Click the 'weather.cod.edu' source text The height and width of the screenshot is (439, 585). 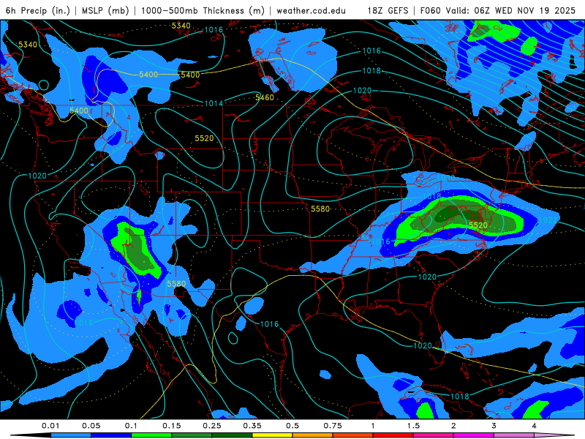[311, 10]
